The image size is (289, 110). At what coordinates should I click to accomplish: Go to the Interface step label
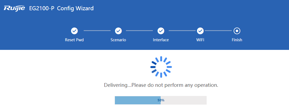(x=161, y=40)
